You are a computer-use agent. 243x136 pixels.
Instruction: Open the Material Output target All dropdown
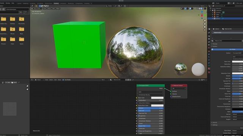pyautogui.click(x=179, y=88)
